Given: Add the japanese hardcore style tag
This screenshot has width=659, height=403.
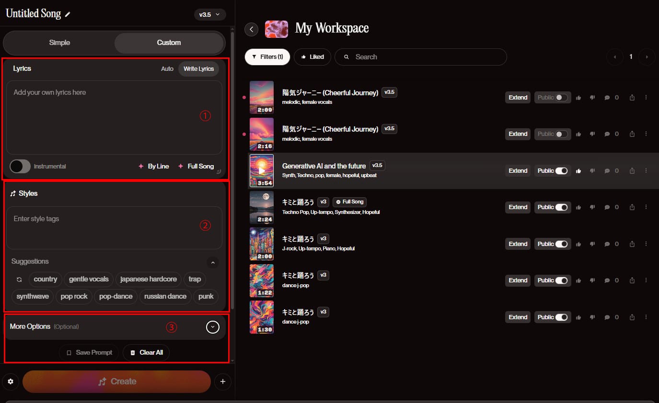Looking at the screenshot, I should [x=149, y=280].
